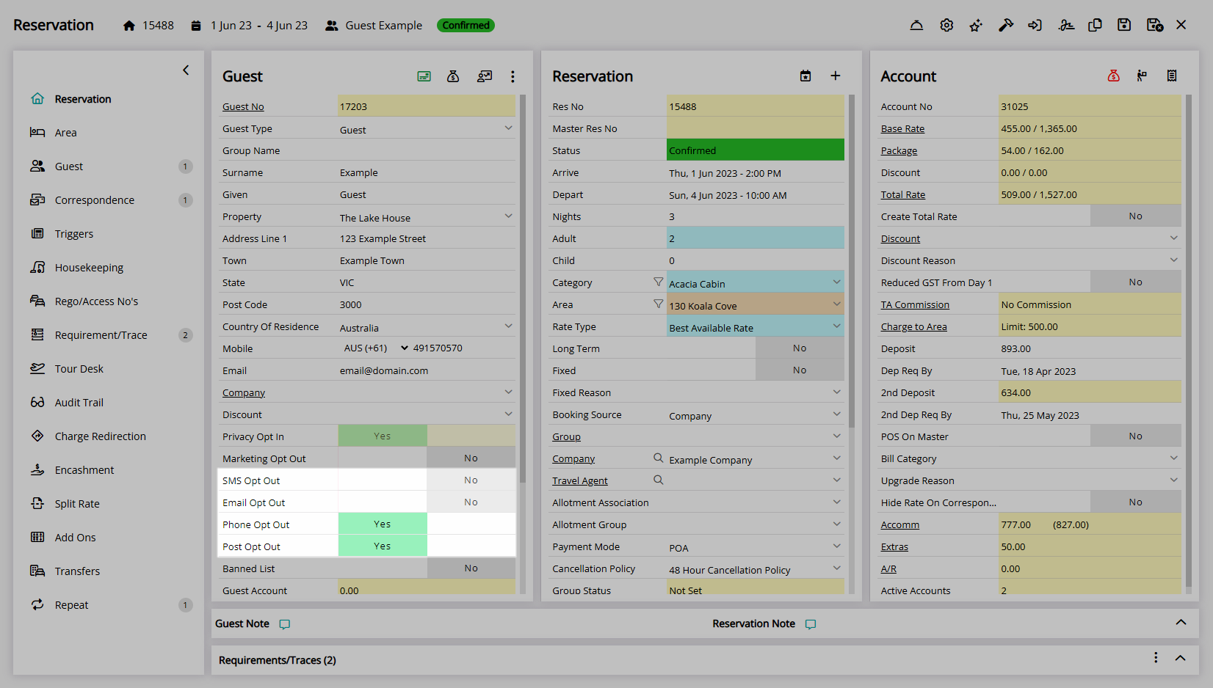
Task: Collapse the notes section chevron
Action: pyautogui.click(x=1181, y=623)
